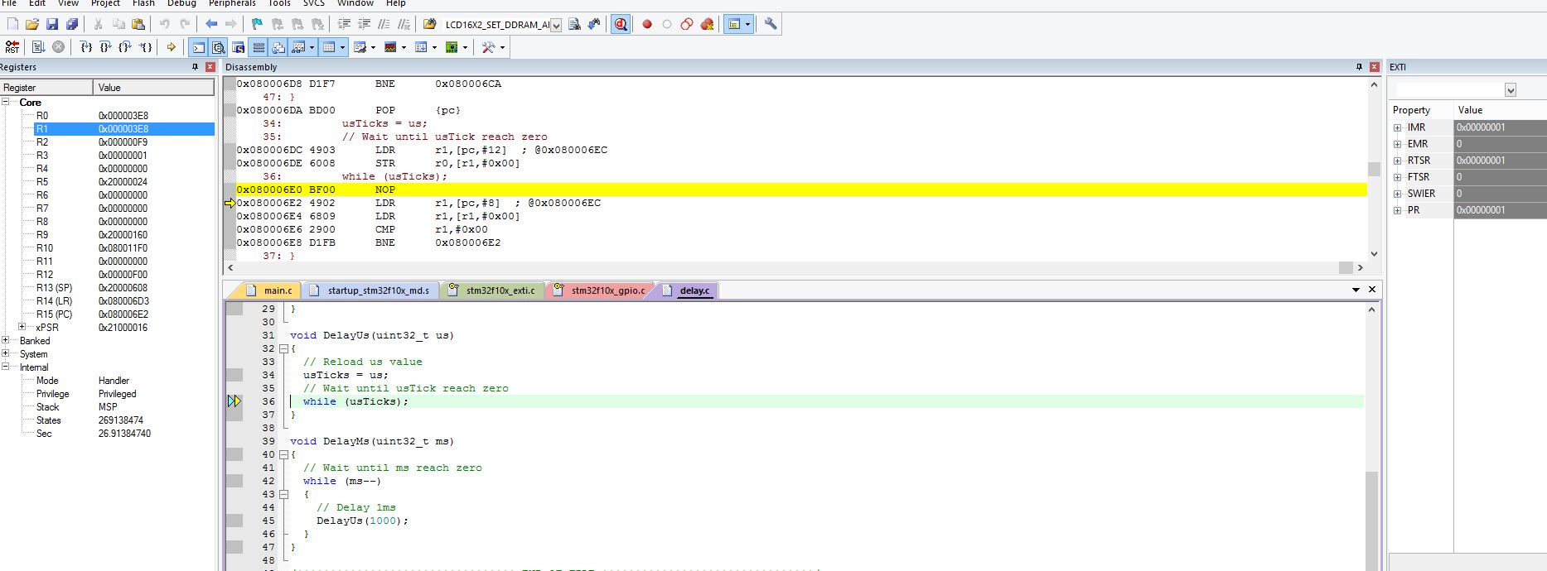Open the LCD16X2_SET_DDRAM search dropdown
Viewport: 1547px width, 571px height.
(555, 25)
